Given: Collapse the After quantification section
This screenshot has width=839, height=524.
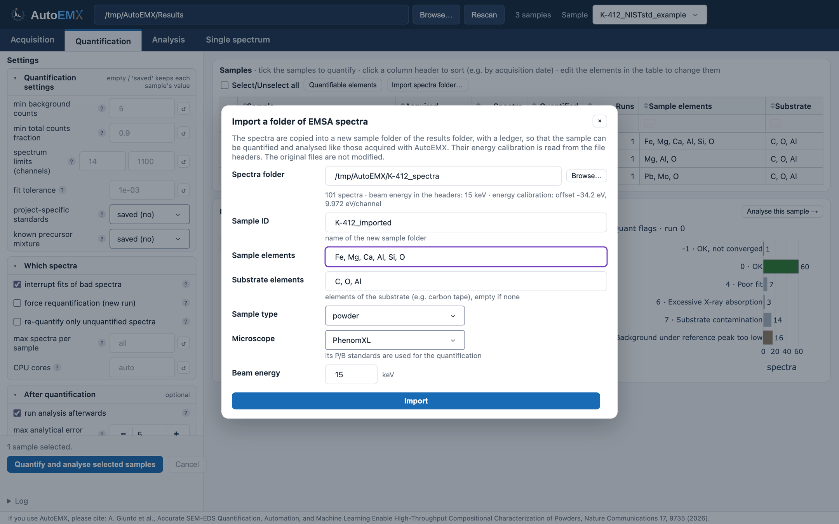Looking at the screenshot, I should (x=15, y=395).
